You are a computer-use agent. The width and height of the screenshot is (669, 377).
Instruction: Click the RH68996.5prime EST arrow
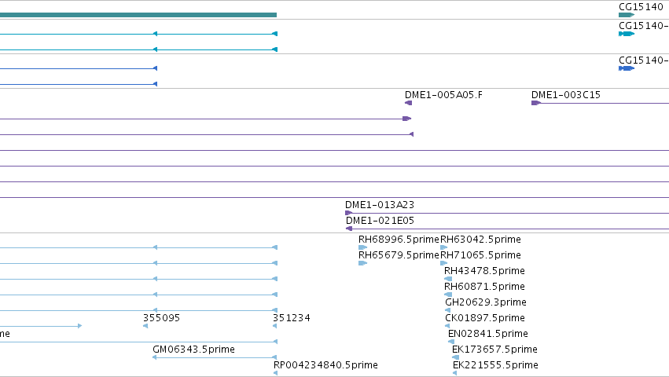362,247
